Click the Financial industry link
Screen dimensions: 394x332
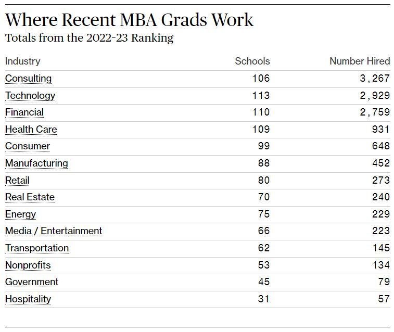24,112
